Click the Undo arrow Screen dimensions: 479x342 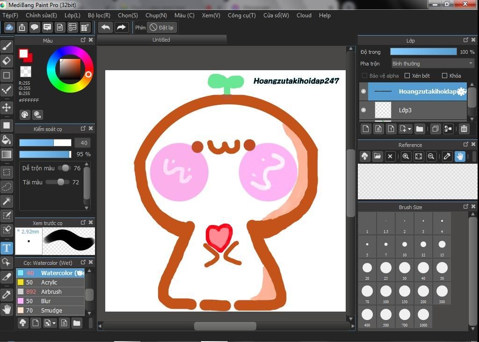[106, 28]
